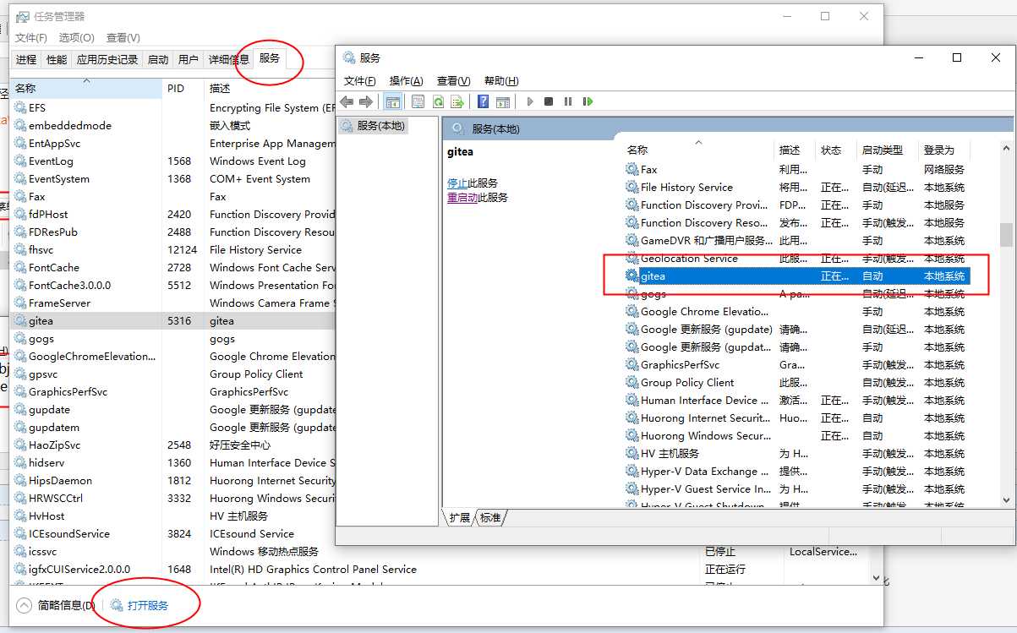Switch to the 启动 tab
Image resolution: width=1017 pixels, height=633 pixels.
tap(158, 59)
